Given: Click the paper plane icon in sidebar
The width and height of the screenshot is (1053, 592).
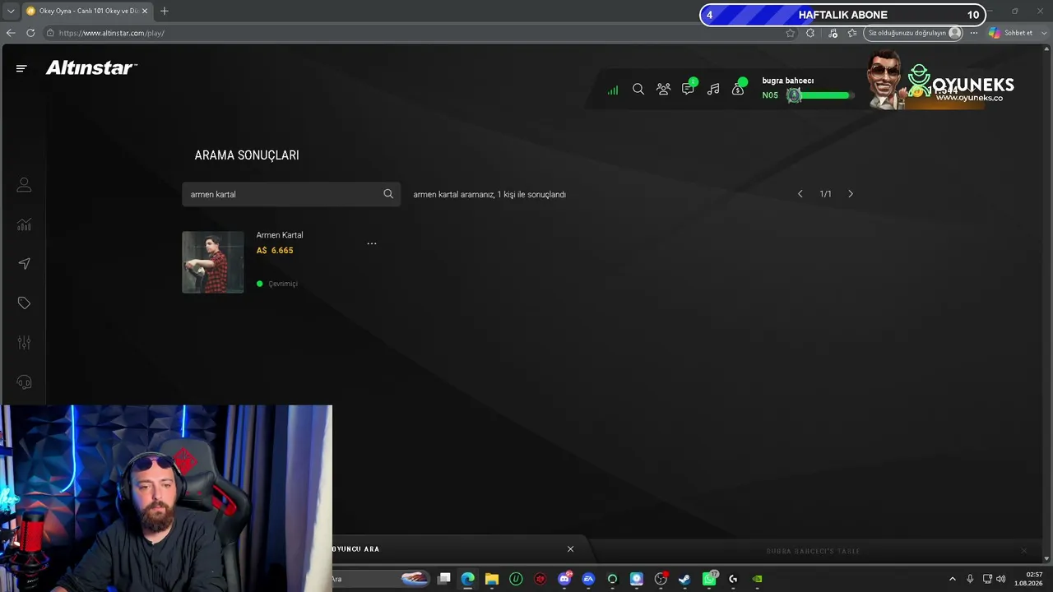Looking at the screenshot, I should coord(24,264).
